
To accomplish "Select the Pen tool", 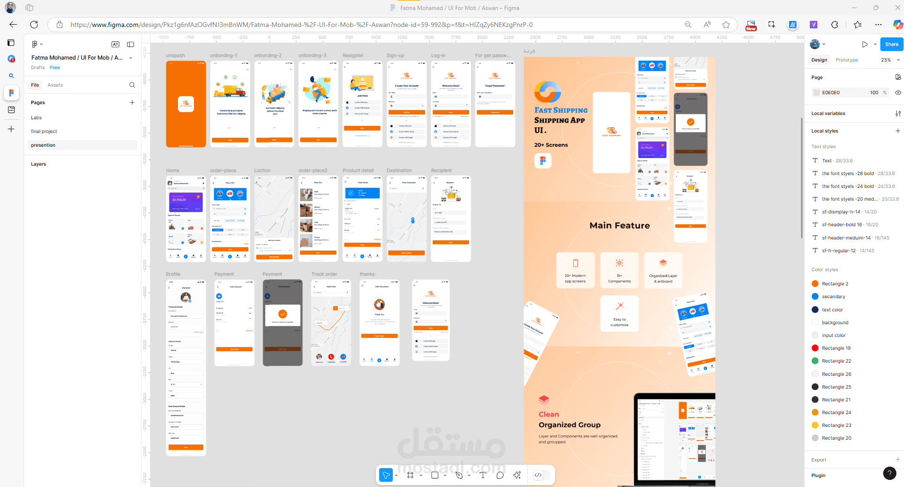I will coord(459,475).
